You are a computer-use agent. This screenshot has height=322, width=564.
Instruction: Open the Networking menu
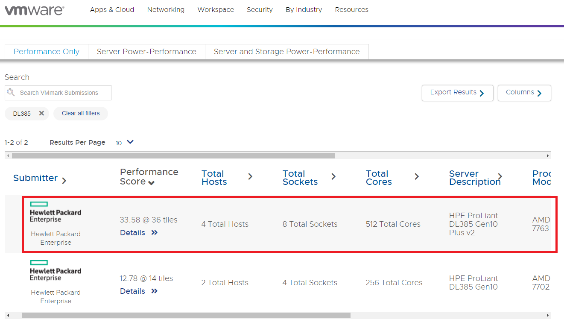166,10
